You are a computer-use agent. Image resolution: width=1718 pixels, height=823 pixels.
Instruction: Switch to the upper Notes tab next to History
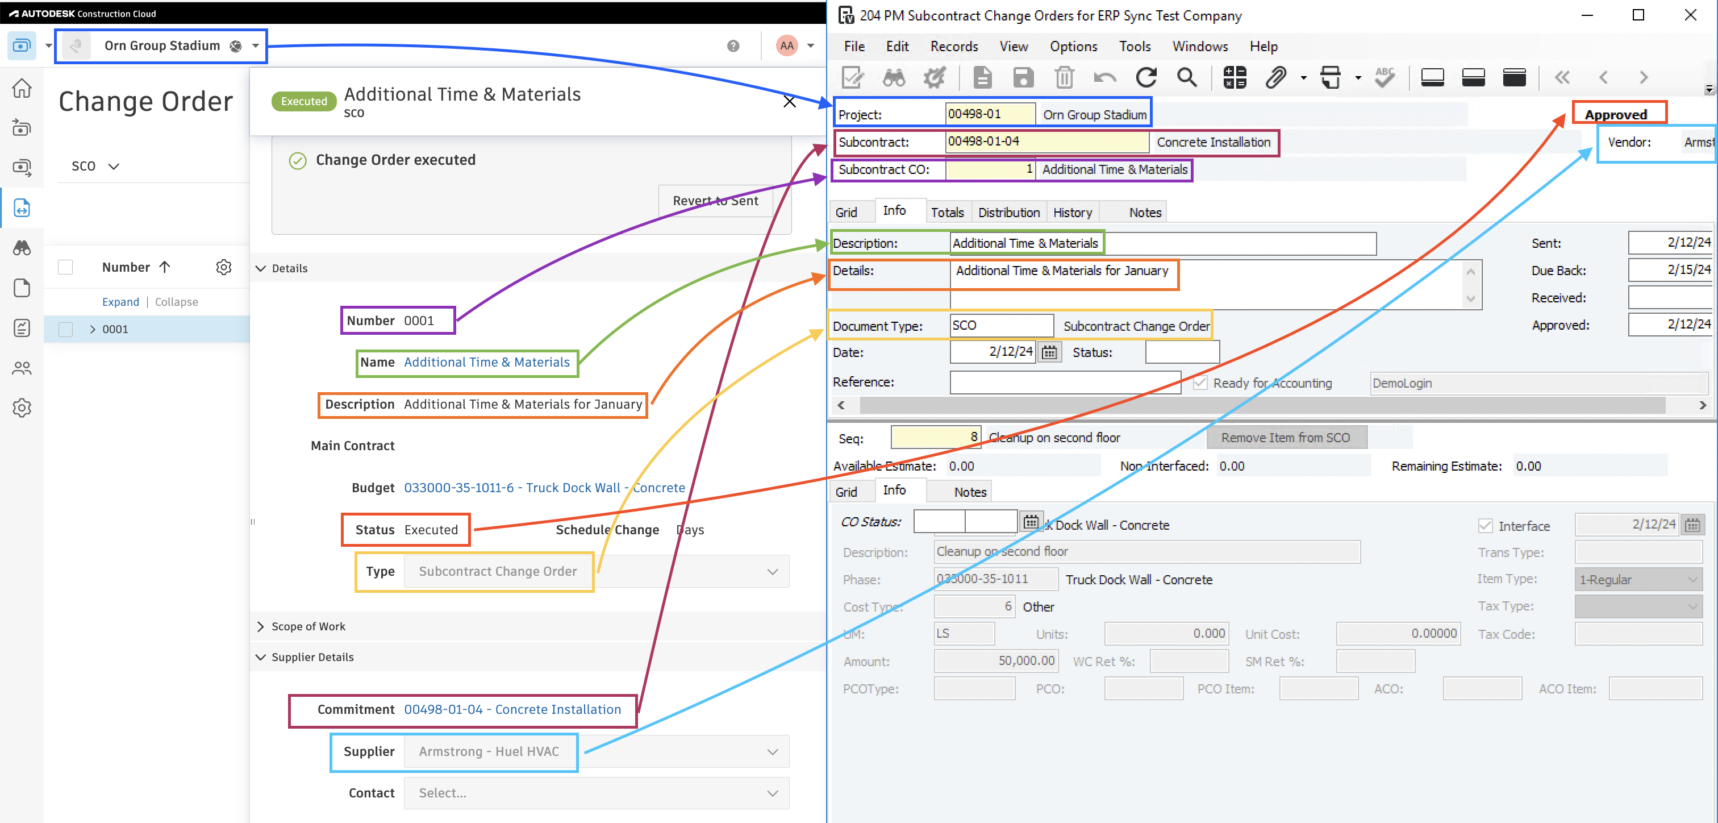coord(1145,212)
